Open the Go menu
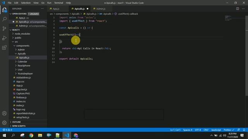Screen dimensions: 248x139 pyautogui.click(x=43, y=3)
